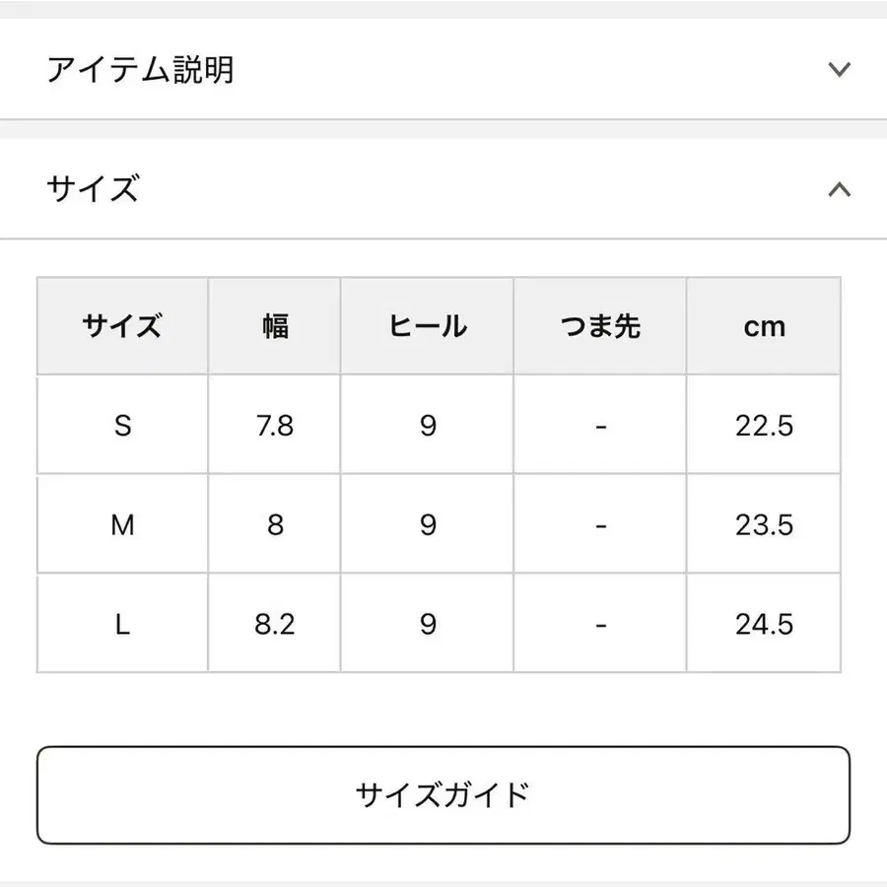Click the cm column header
This screenshot has width=887, height=887.
pos(764,326)
